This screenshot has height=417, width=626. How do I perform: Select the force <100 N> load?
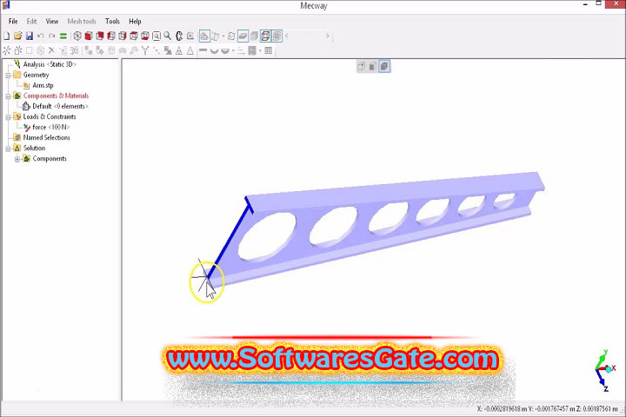tap(50, 127)
